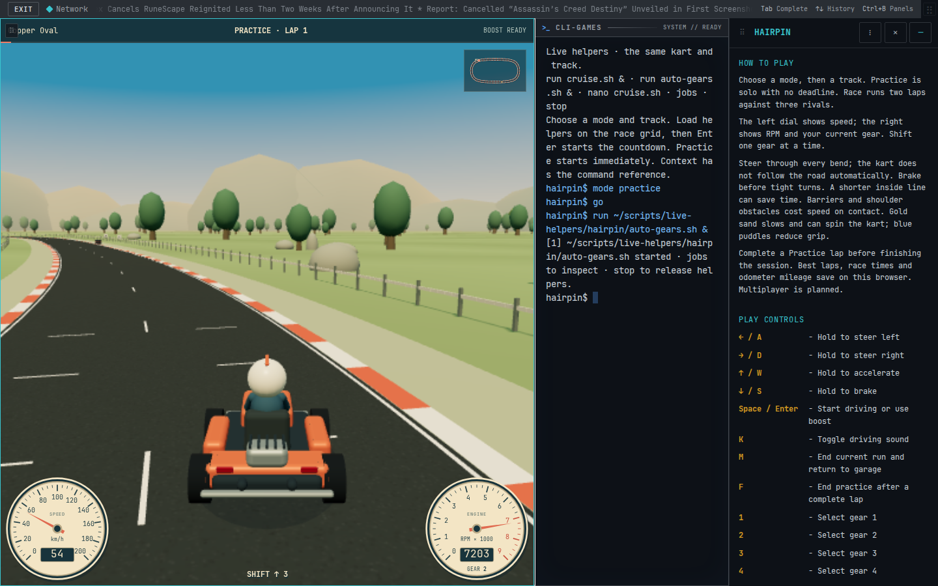This screenshot has width=938, height=586.
Task: Click the 3 key label for gear 3
Action: point(741,553)
